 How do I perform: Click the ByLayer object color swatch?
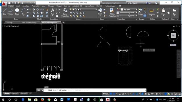click(122, 9)
